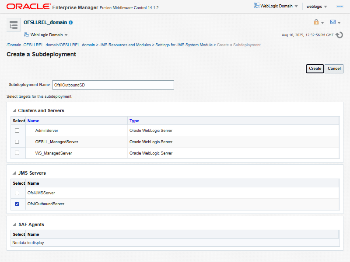350x262 pixels.
Task: Click the WS_ManagedServer row name
Action: click(53, 153)
